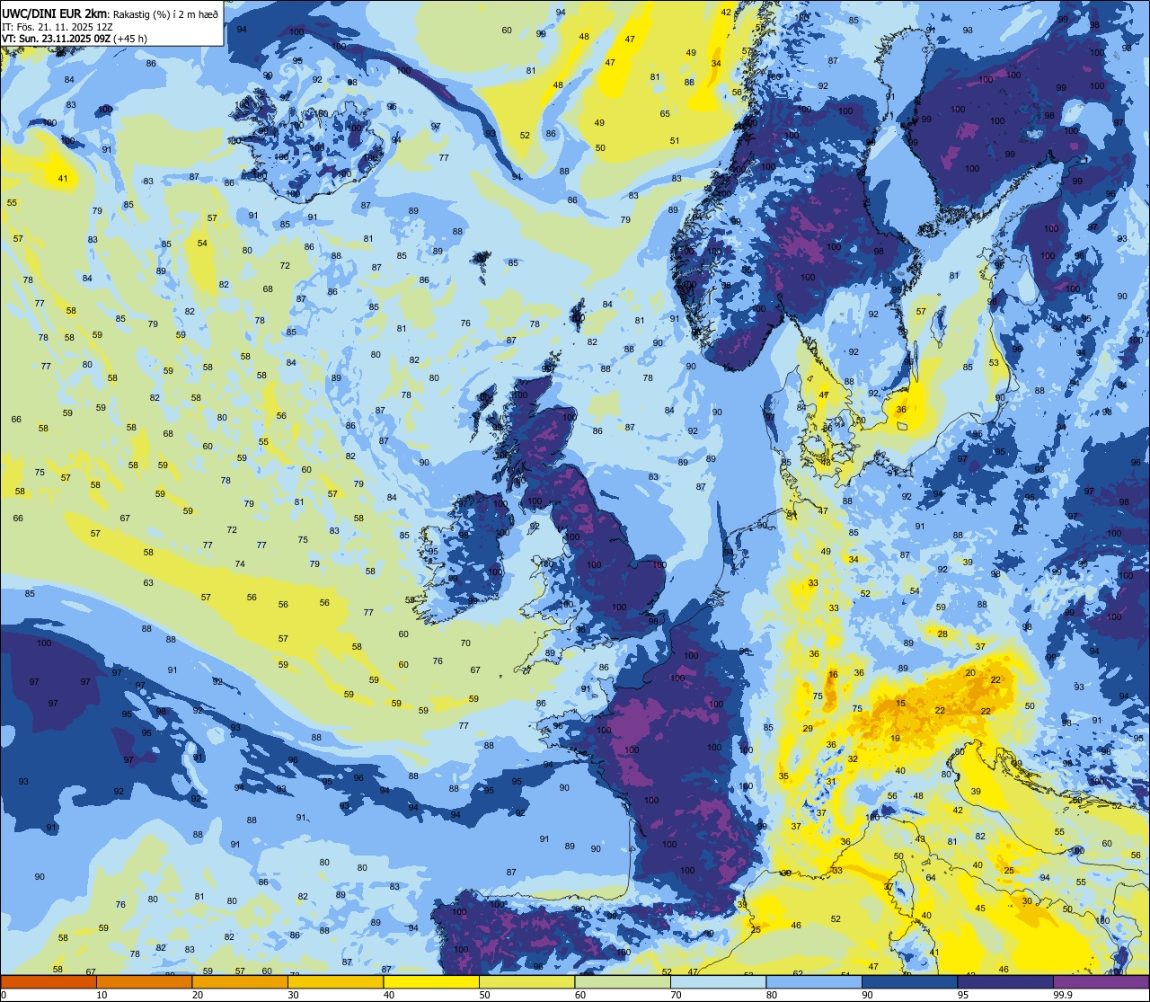Viewport: 1150px width, 1002px height.
Task: Click the map value '16' on the map
Action: point(833,674)
